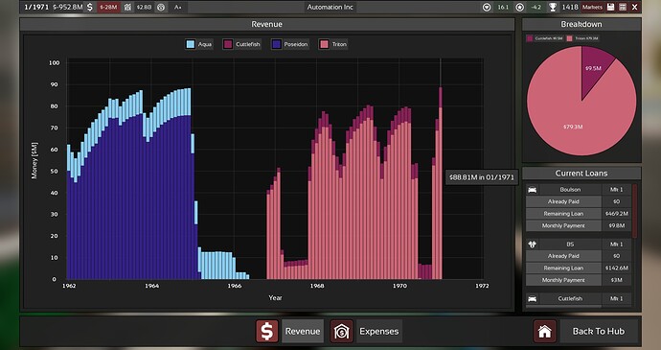Select the BS loan name
661x350 pixels.
click(x=570, y=244)
